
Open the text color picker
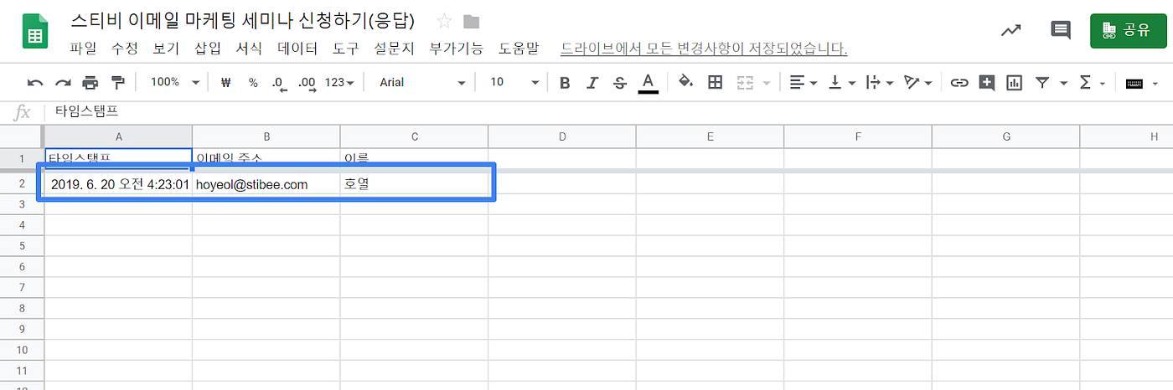(648, 82)
